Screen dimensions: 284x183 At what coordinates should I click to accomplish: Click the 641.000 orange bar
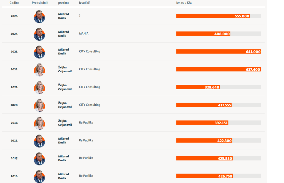pyautogui.click(x=219, y=51)
